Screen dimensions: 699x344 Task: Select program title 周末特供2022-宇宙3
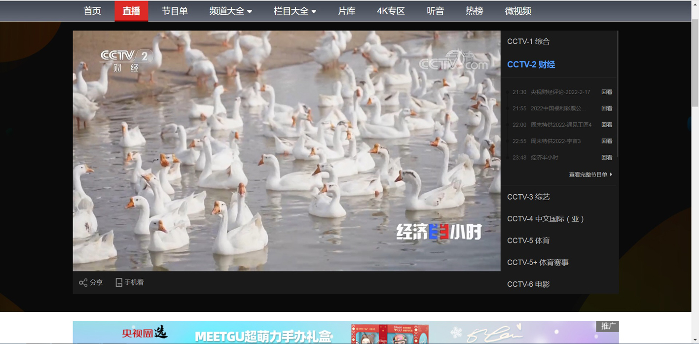[555, 141]
